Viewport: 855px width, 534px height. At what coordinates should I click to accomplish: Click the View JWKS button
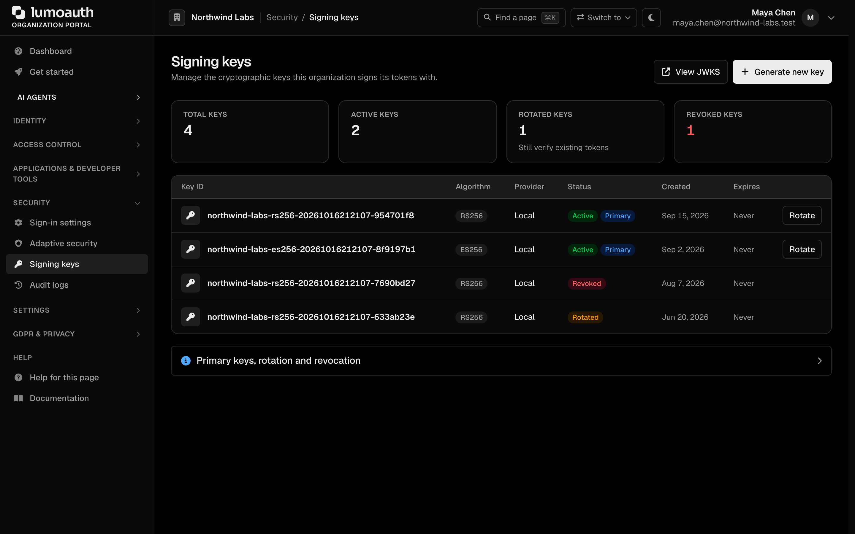pos(690,72)
